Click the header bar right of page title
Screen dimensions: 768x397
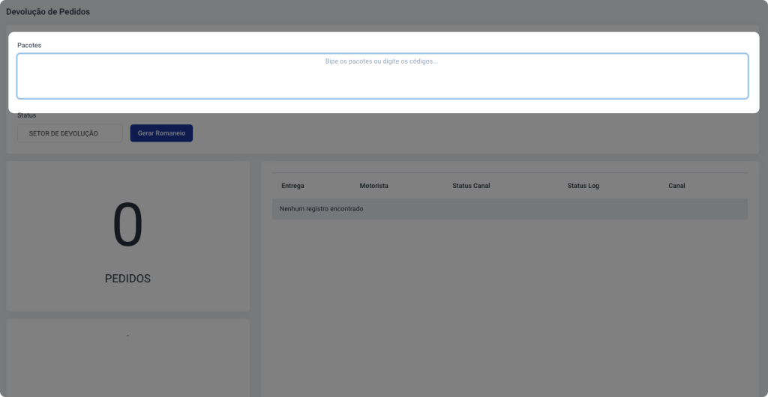click(x=450, y=12)
